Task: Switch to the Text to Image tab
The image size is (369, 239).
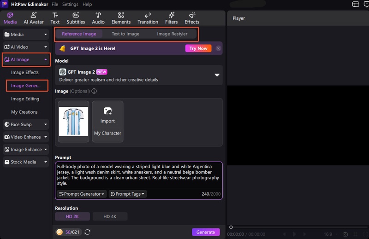Action: (125, 34)
